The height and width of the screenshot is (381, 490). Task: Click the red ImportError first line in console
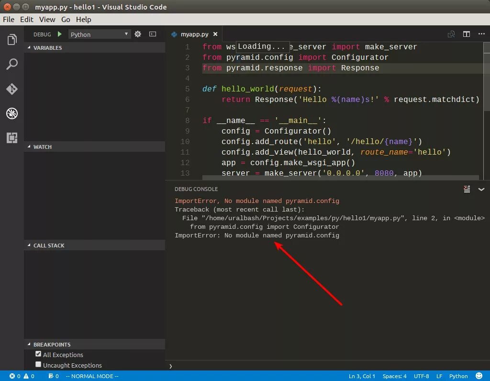coord(257,201)
